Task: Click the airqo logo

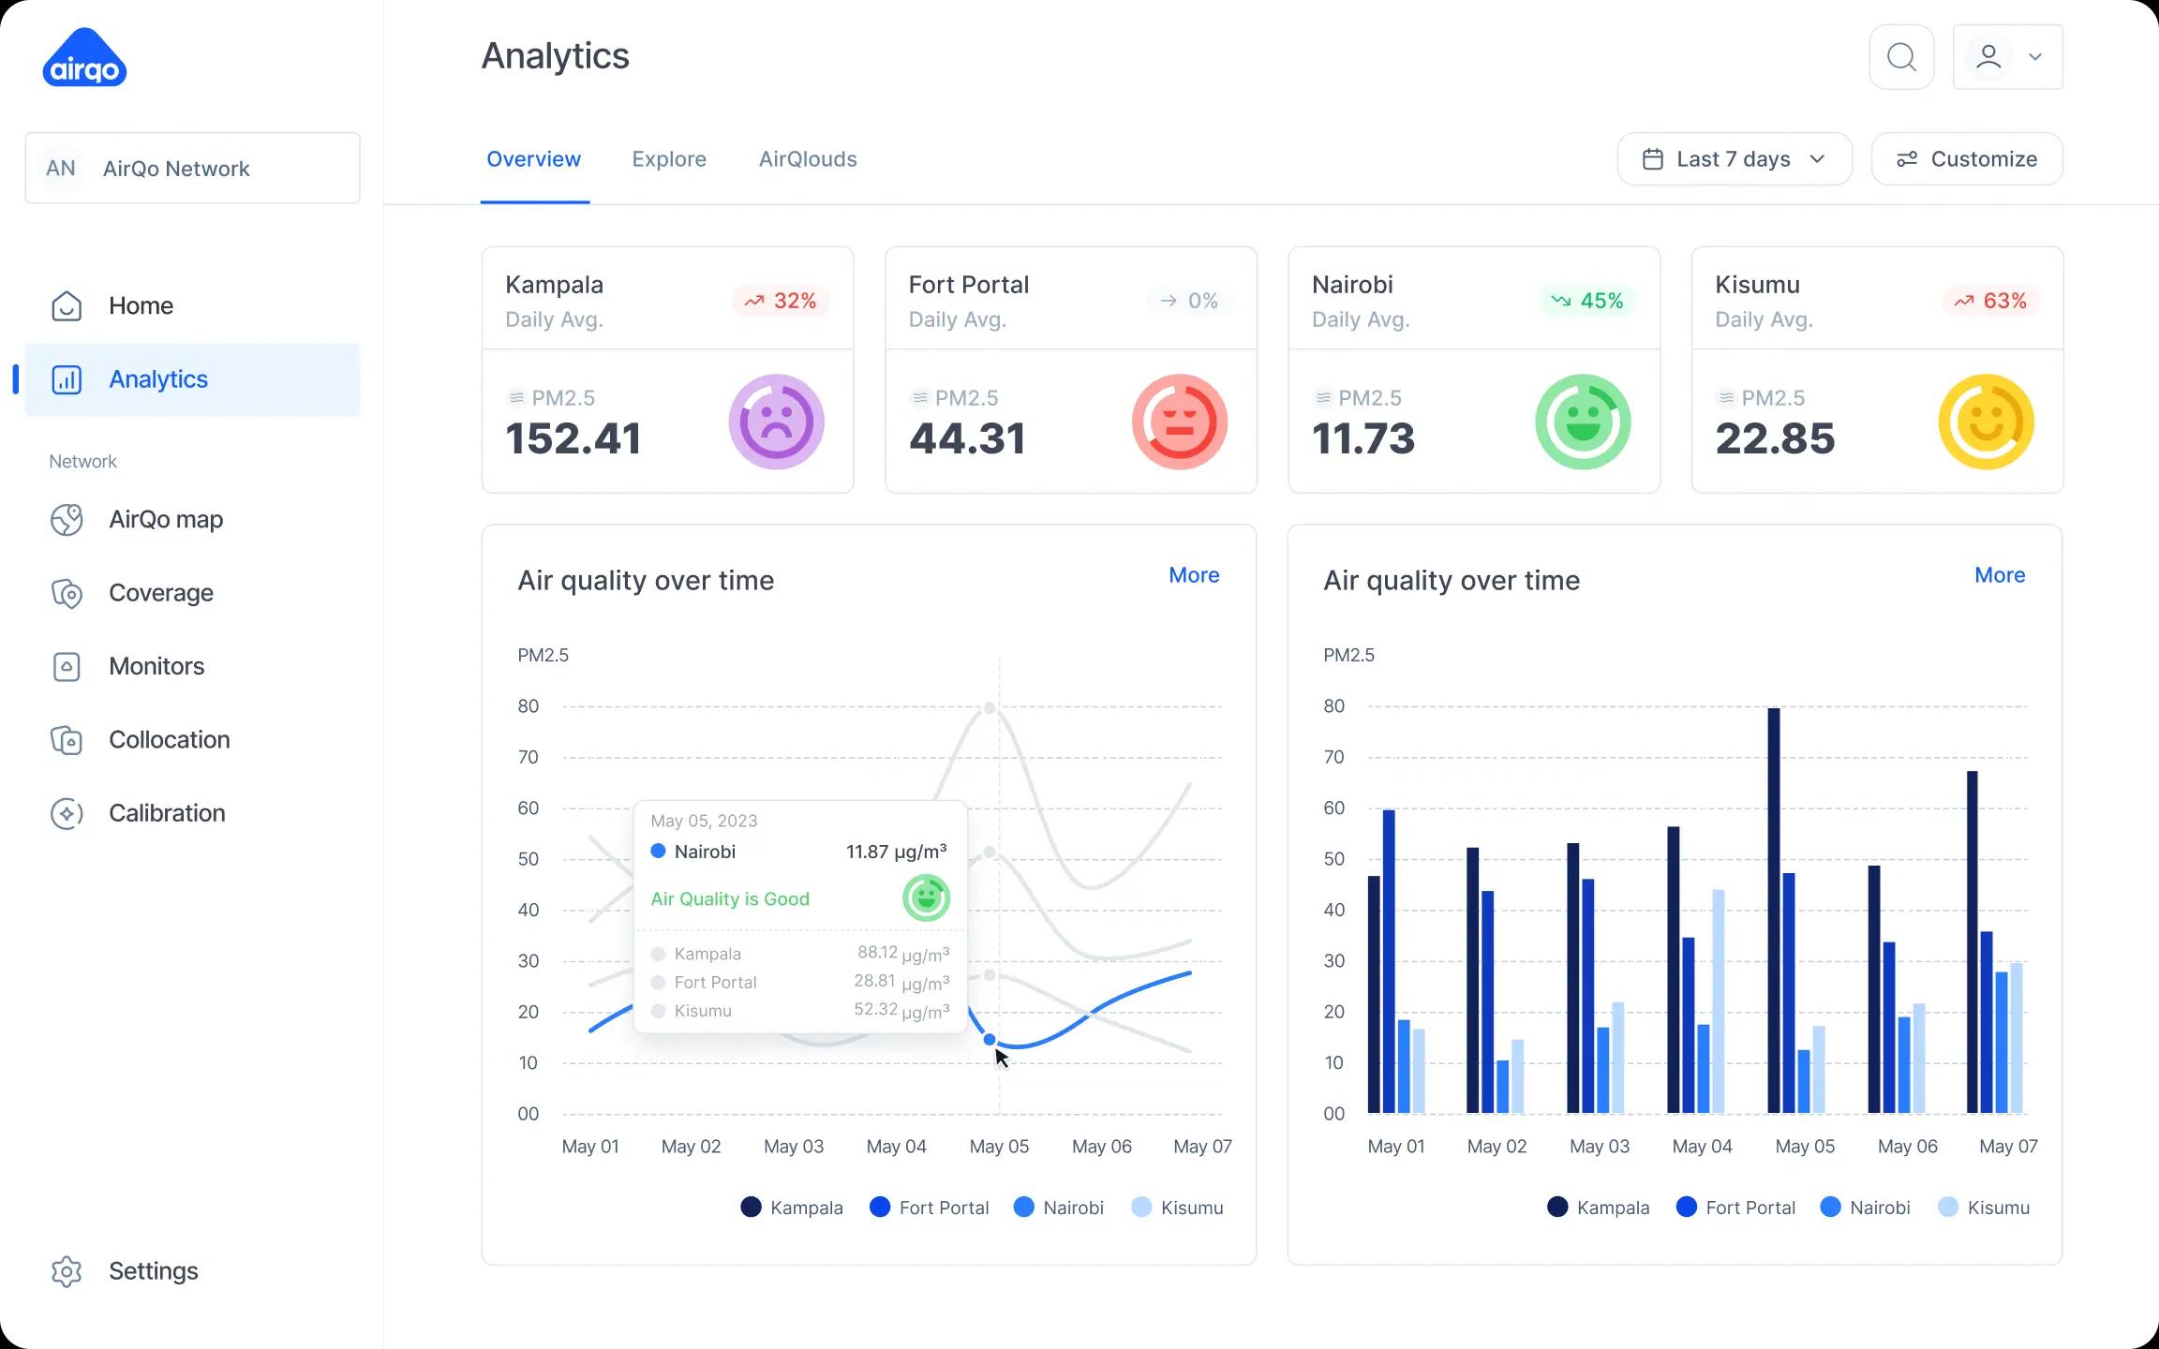Action: 84,58
